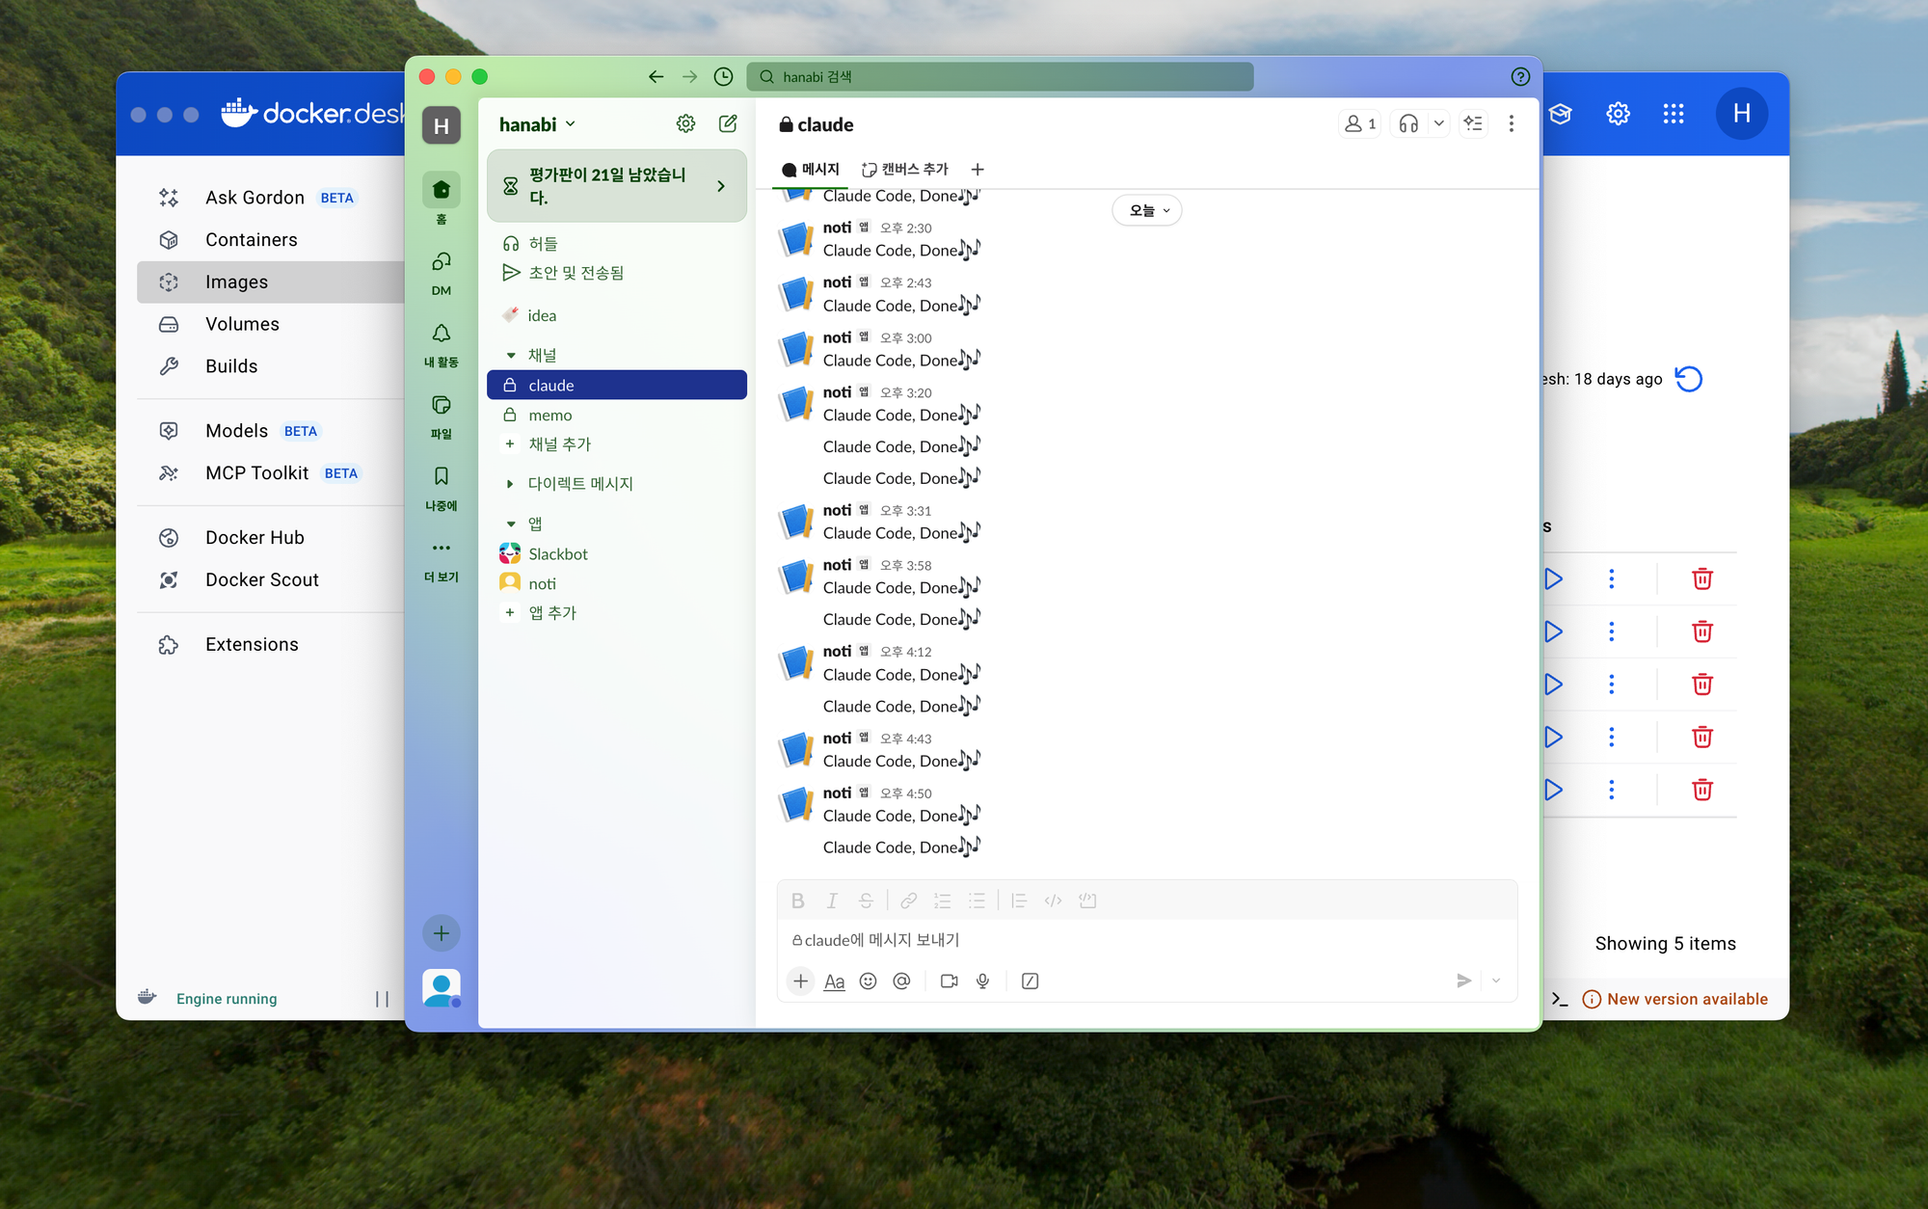Open Slack workspace settings gear icon
Image resolution: width=1928 pixels, height=1209 pixels.
point(685,123)
